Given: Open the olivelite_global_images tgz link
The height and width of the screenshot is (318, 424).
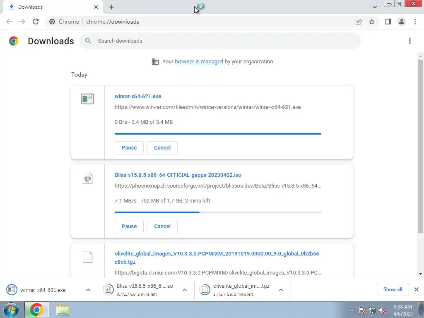Looking at the screenshot, I should click(x=217, y=258).
